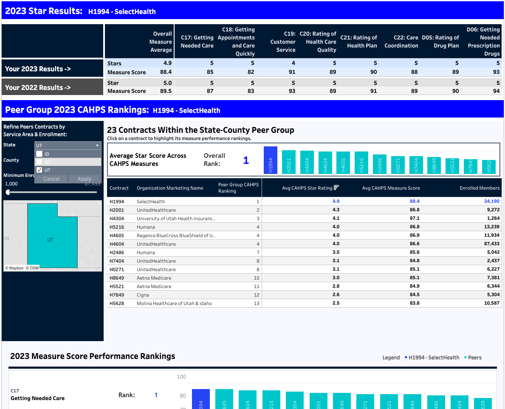
Task: Click the 88.4 avg measure score for H1994
Action: click(415, 201)
